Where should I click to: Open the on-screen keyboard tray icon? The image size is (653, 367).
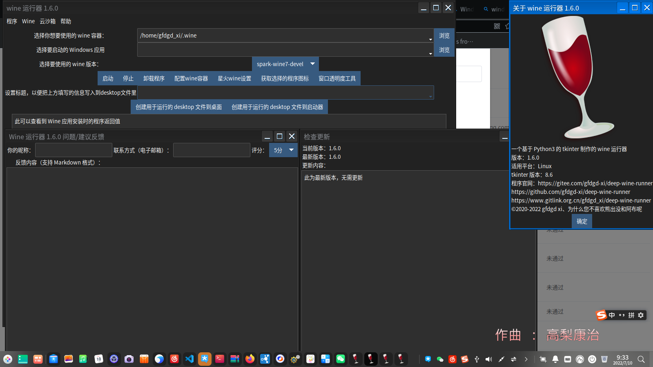[x=568, y=359]
